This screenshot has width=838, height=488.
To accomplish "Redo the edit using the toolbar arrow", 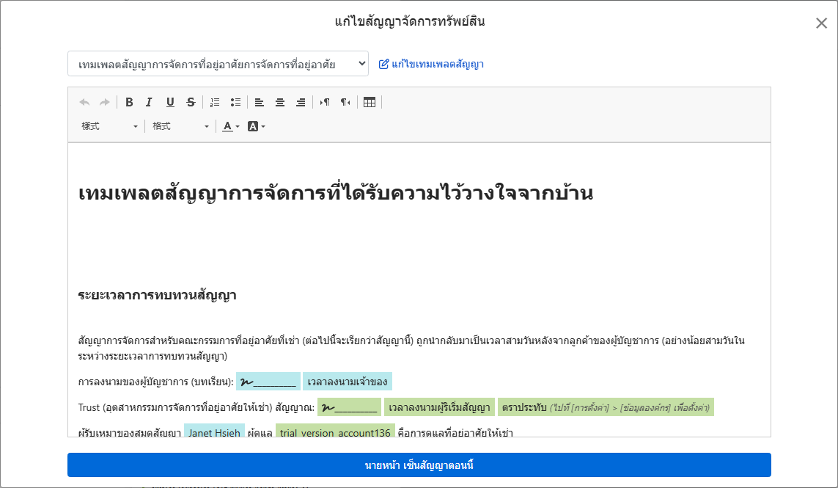I will 105,102.
